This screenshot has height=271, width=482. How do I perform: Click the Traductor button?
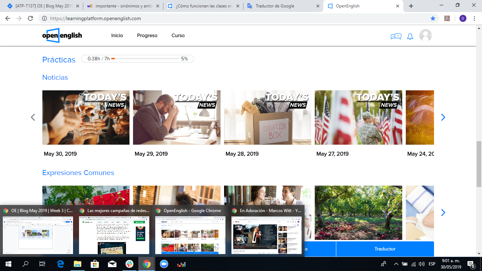385,249
